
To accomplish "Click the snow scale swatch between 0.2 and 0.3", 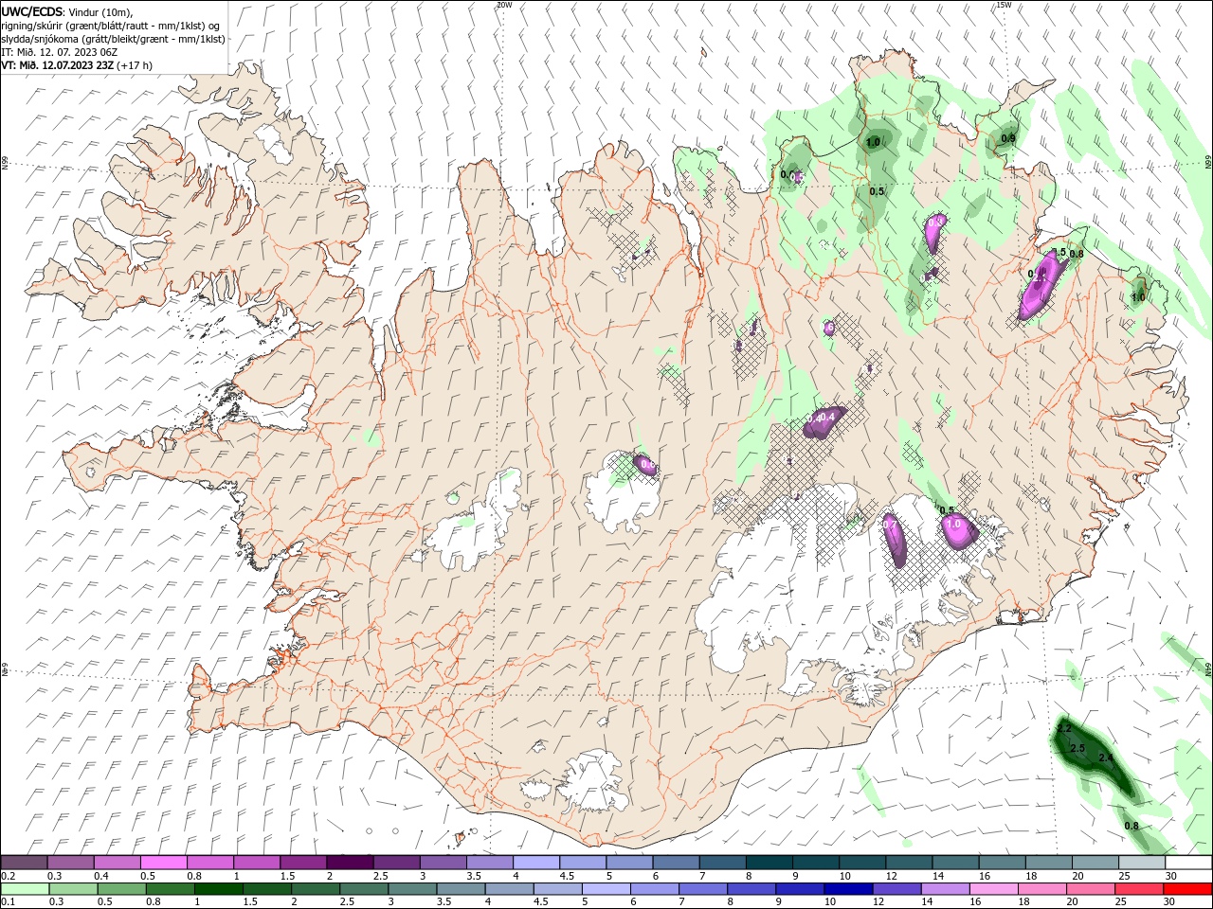I will click(24, 863).
